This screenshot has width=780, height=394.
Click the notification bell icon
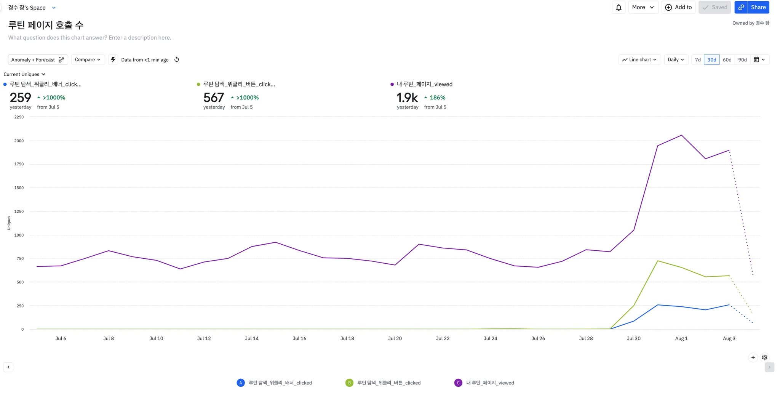pyautogui.click(x=619, y=7)
